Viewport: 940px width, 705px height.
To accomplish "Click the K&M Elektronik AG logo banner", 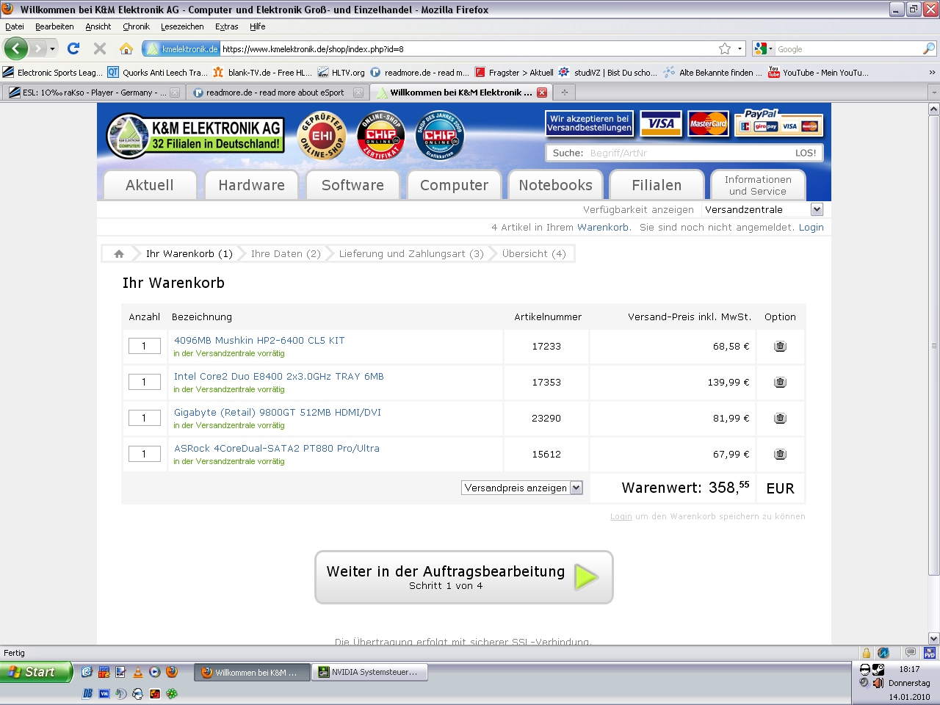I will click(195, 136).
